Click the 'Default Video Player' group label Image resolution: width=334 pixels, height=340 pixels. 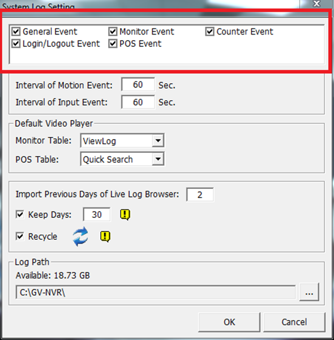tap(54, 123)
